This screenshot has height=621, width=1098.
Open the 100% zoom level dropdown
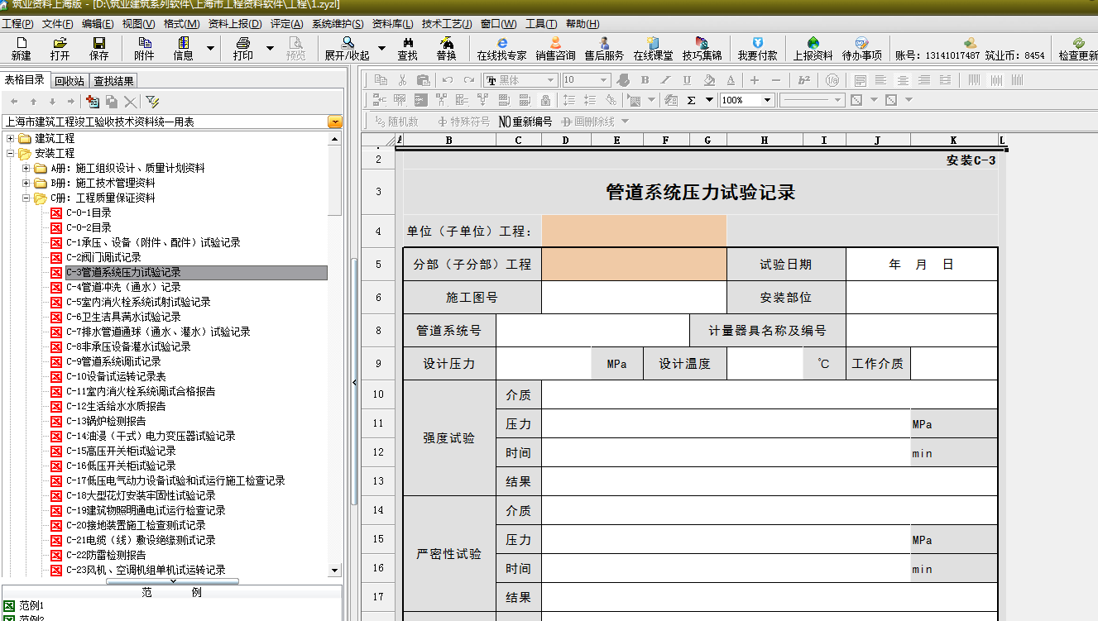tap(767, 100)
